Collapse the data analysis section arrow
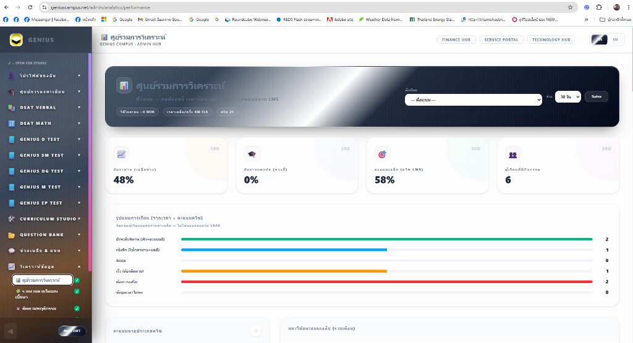The width and height of the screenshot is (633, 343). [79, 267]
